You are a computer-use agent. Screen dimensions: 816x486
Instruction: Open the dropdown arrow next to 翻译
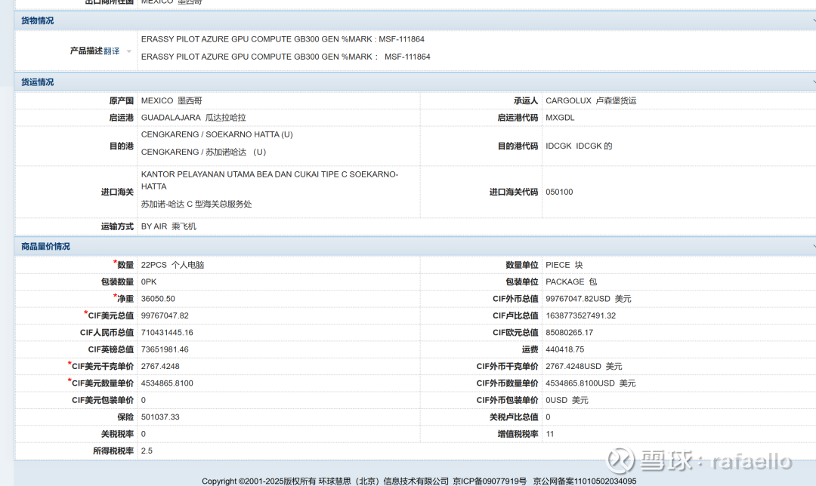pyautogui.click(x=129, y=51)
